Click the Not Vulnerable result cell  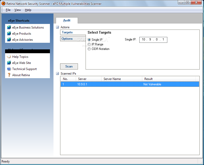pyautogui.click(x=152, y=84)
